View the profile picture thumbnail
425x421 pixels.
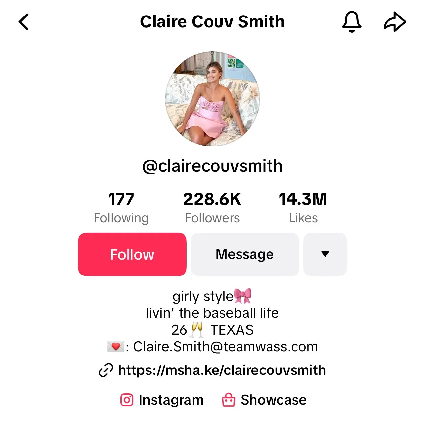(x=212, y=99)
